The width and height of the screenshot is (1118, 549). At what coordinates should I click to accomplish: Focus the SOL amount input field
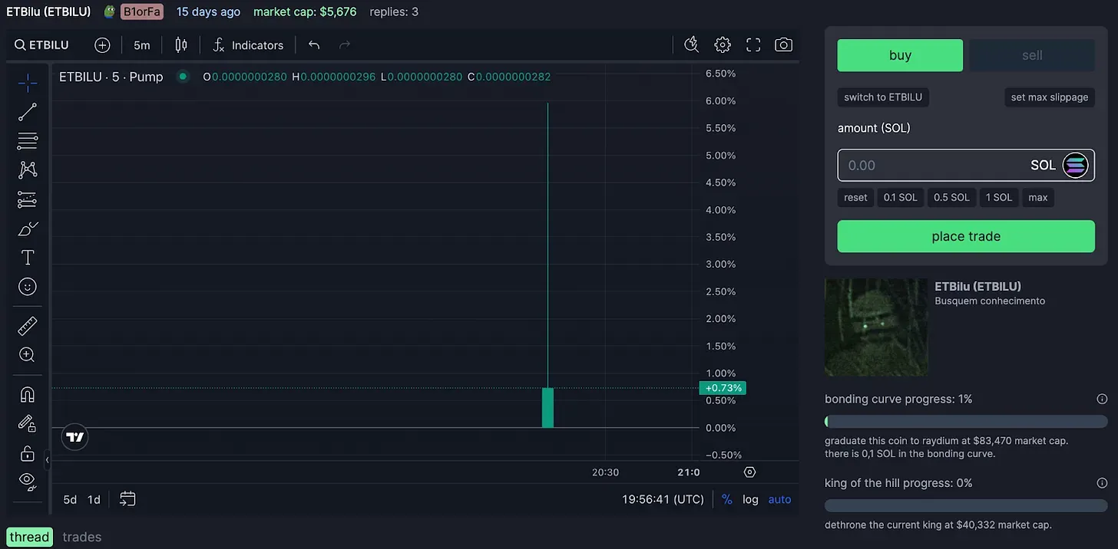[966, 165]
